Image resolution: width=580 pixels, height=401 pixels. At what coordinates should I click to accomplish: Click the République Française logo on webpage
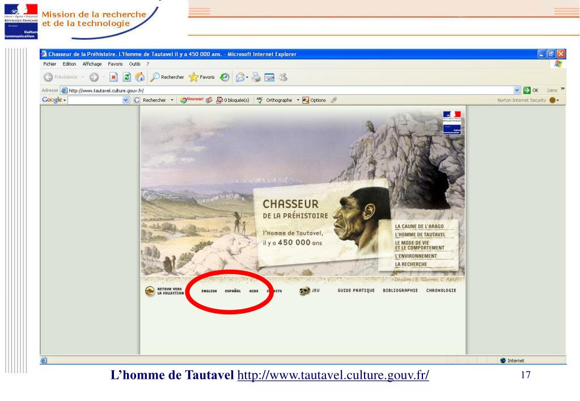[452, 122]
